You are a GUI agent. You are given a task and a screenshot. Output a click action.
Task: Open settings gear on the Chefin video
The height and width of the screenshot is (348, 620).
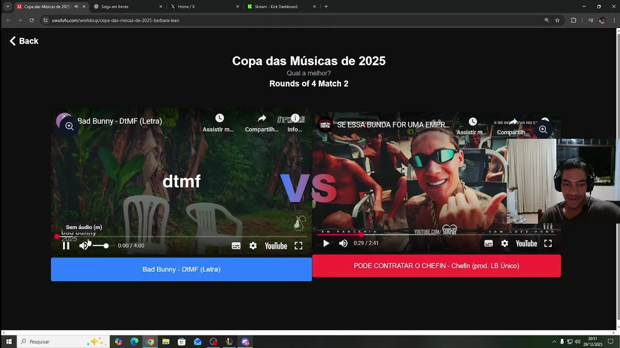[505, 243]
